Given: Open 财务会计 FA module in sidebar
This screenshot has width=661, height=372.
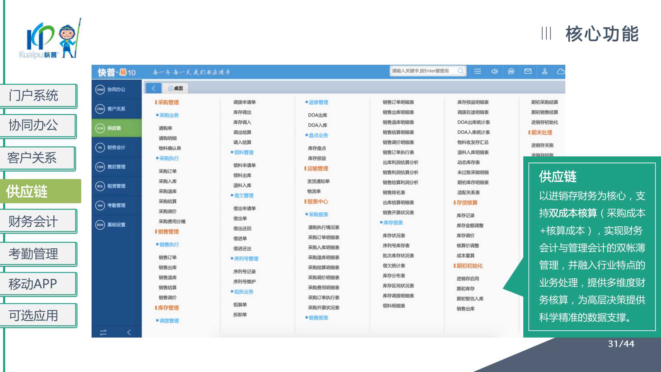Looking at the screenshot, I should point(116,147).
